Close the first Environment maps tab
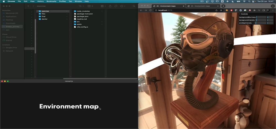Viewport: 276px width, 129px height. tap(184, 6)
